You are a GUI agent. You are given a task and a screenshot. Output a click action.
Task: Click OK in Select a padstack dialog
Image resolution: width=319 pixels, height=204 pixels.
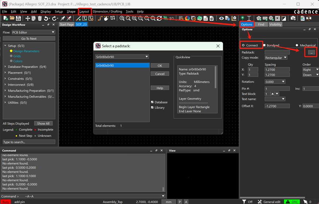pos(160,65)
